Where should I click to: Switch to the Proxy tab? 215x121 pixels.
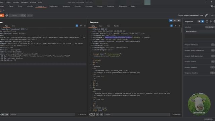(x=20, y=6)
